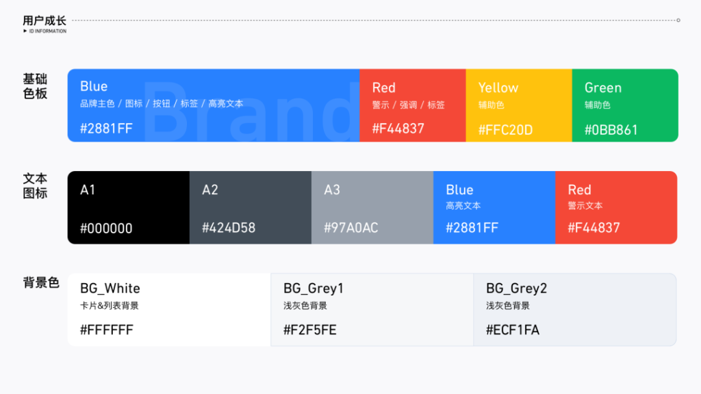Choose the Green swatch #0BB861
The width and height of the screenshot is (701, 394).
(x=625, y=105)
